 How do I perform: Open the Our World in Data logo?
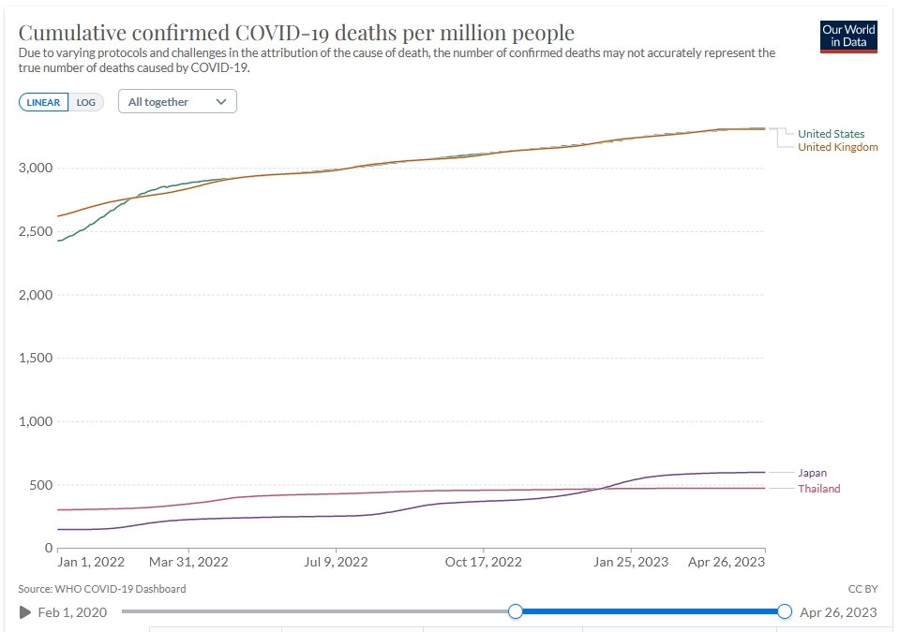(848, 37)
